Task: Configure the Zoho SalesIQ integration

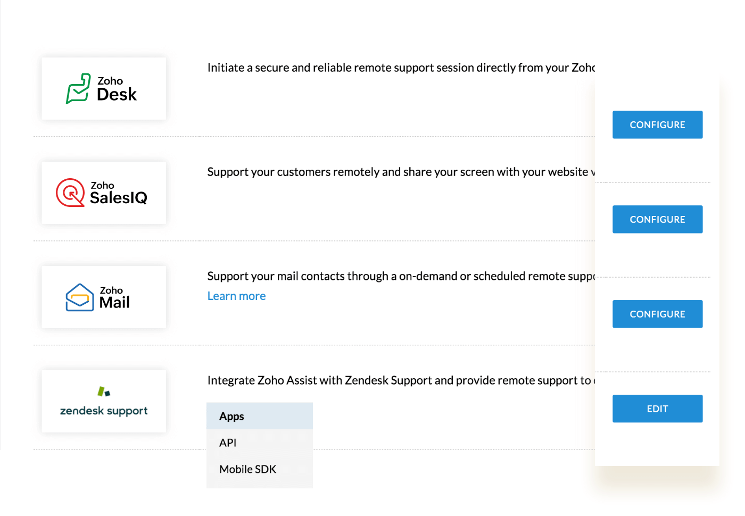Action: 658,219
